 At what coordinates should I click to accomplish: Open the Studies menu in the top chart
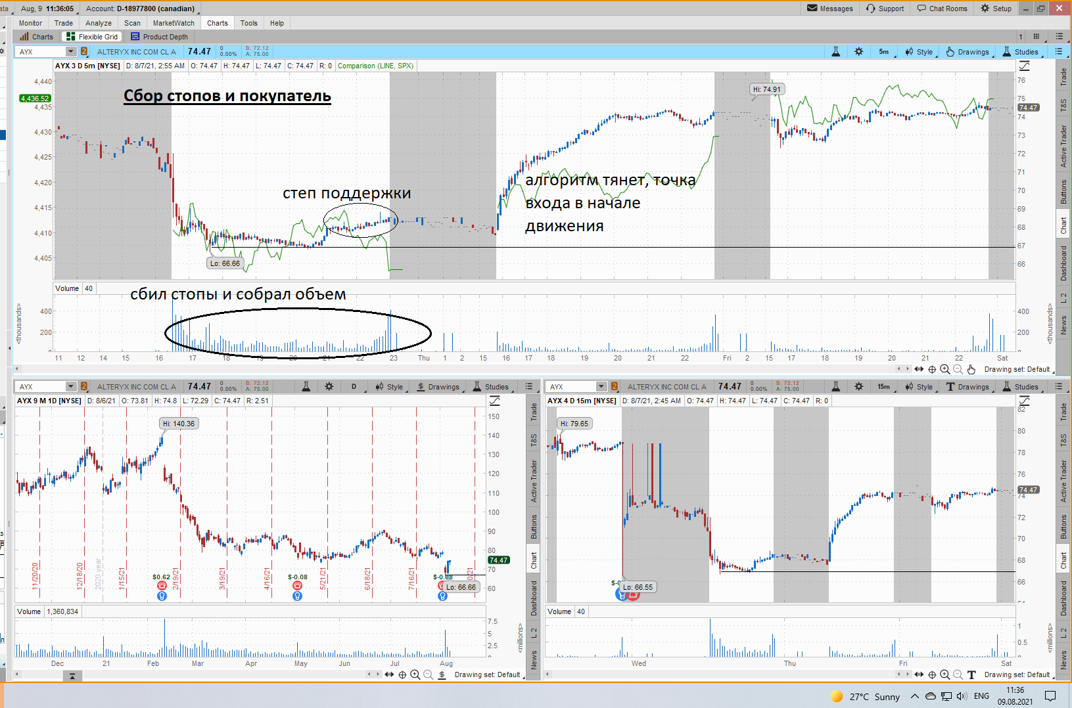1021,52
